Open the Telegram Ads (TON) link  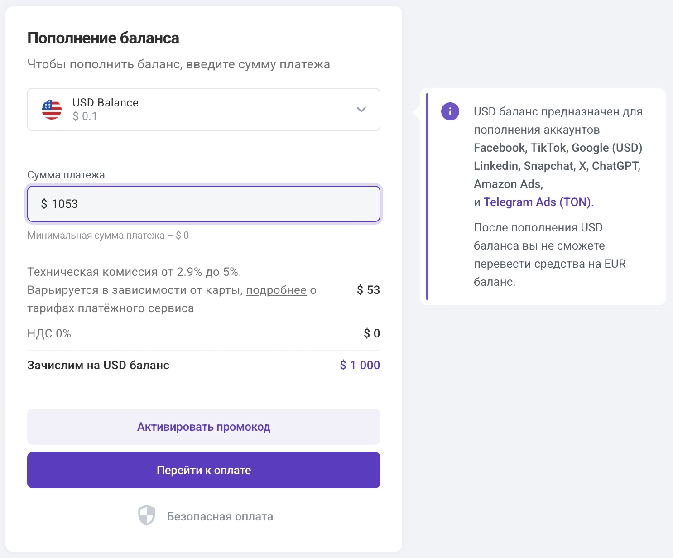[x=538, y=202]
